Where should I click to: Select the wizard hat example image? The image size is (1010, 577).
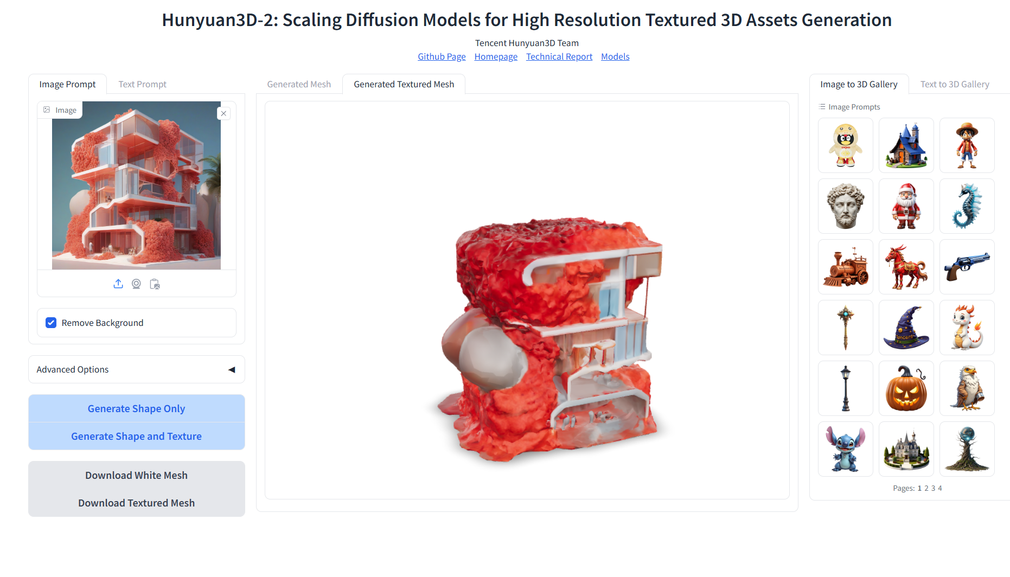[906, 328]
